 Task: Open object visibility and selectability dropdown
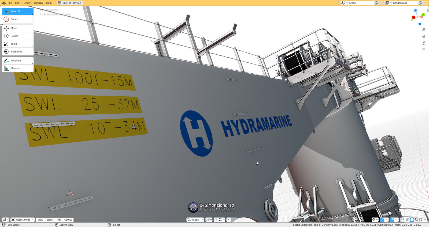tap(375, 220)
